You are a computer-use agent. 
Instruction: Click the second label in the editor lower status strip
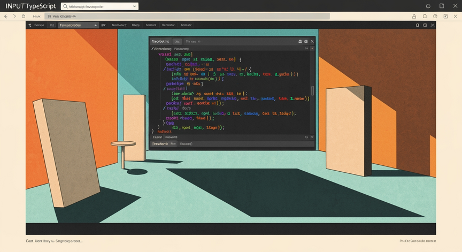click(x=171, y=138)
